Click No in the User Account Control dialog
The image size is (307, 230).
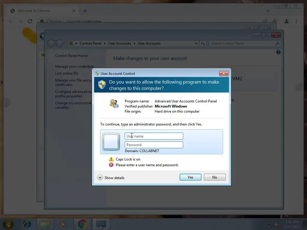215,177
